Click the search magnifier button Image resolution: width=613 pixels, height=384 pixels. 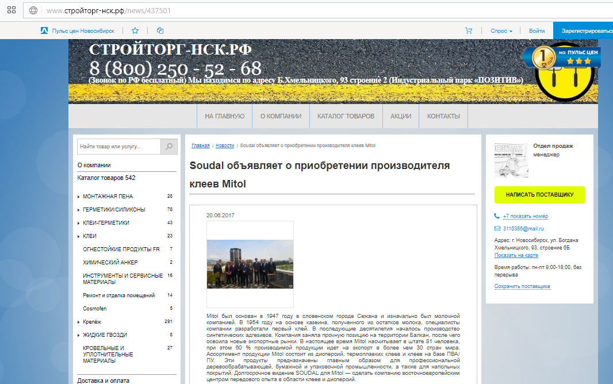tap(169, 147)
